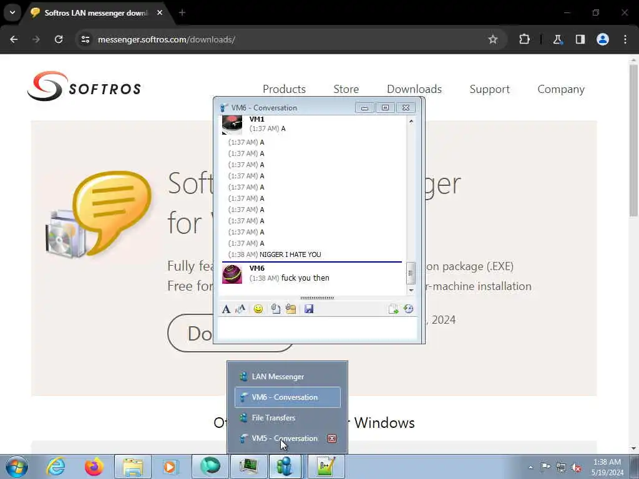This screenshot has height=479, width=639.
Task: Click VM6 user avatar in the conversation
Action: 232,274
